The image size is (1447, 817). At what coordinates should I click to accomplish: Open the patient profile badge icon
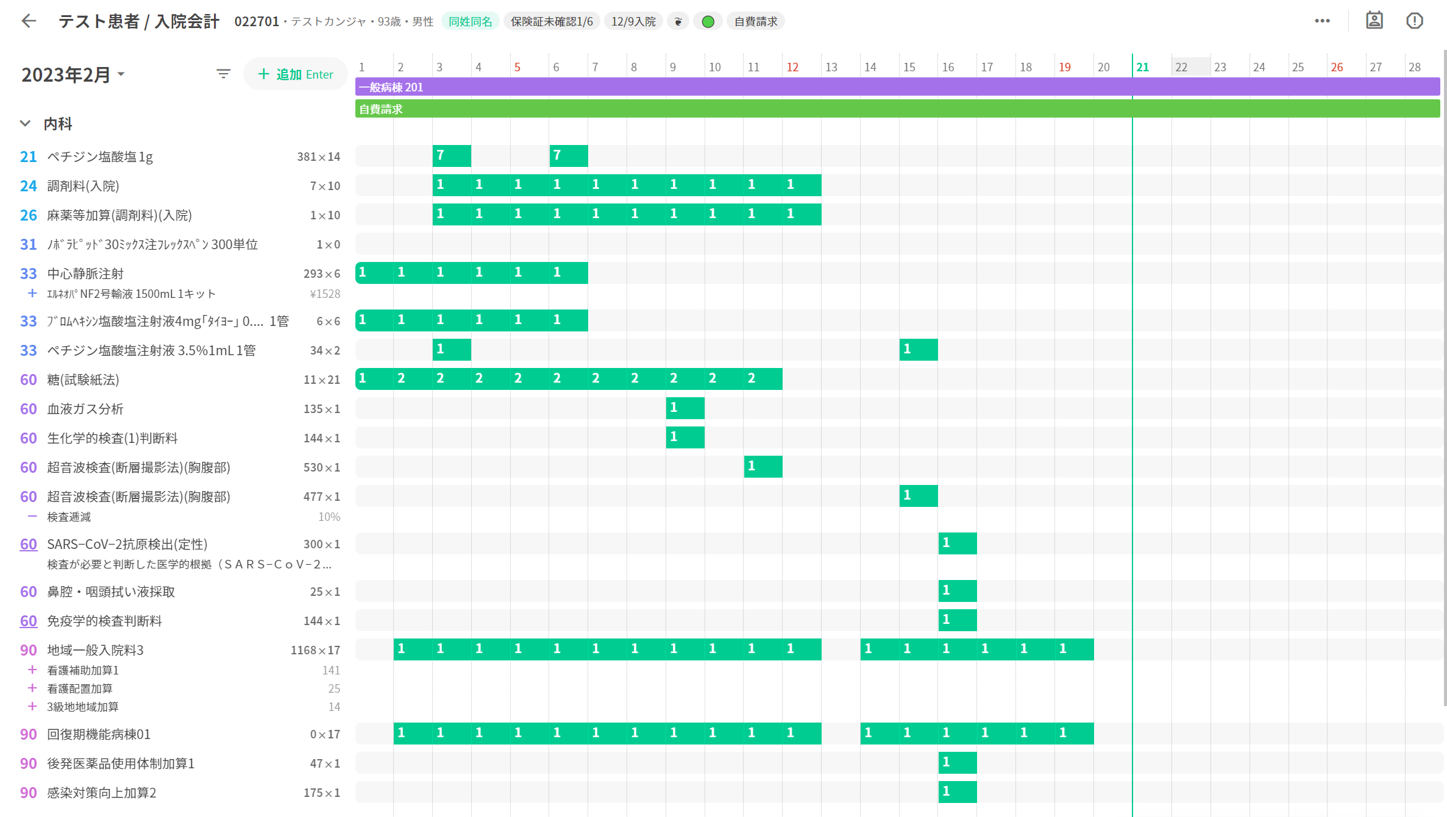[x=1374, y=21]
